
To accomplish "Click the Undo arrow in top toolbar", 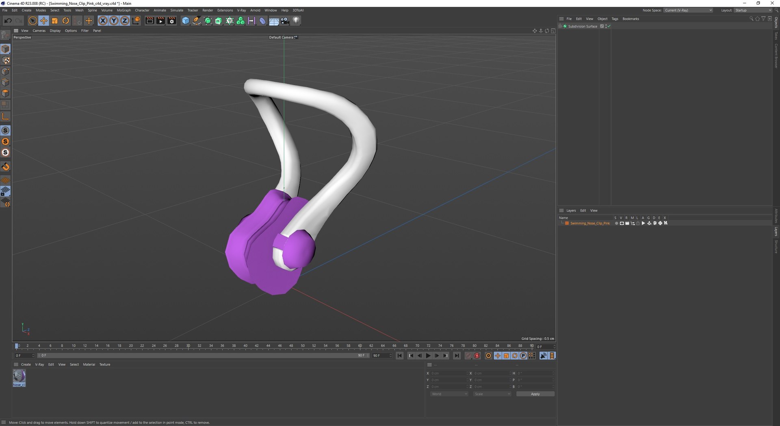I will click(8, 21).
